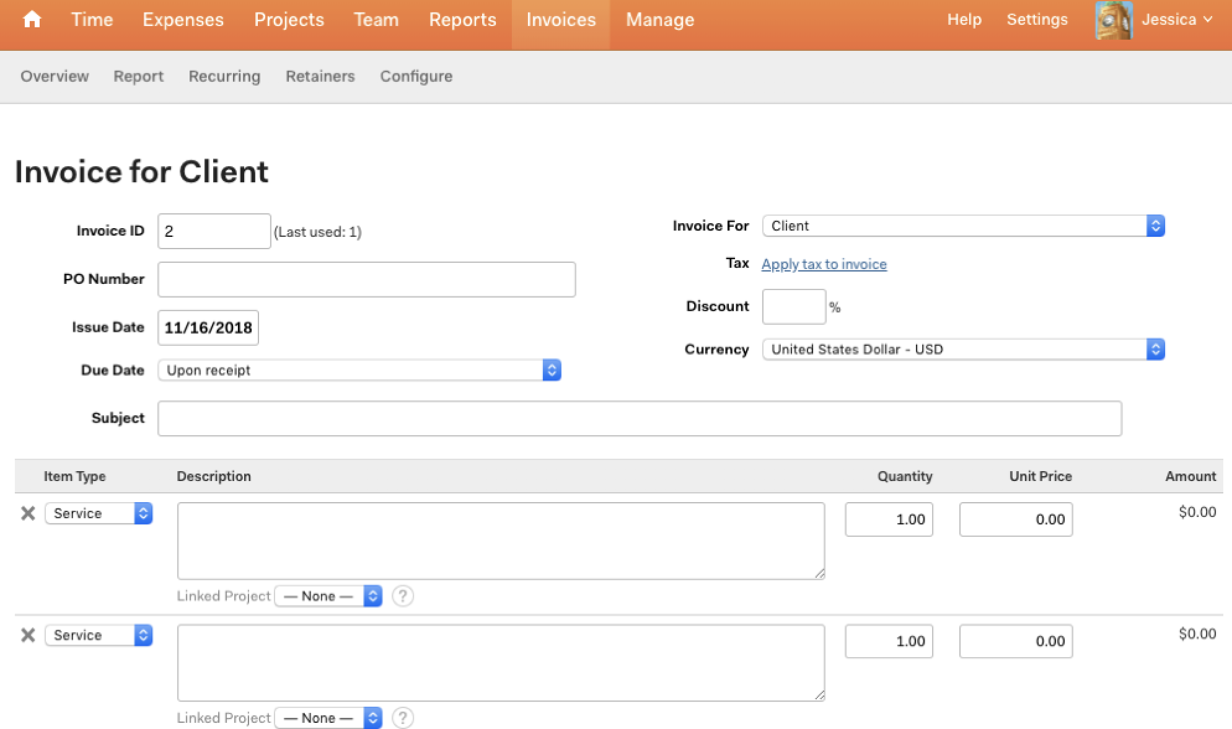The image size is (1232, 729).
Task: Open first row Item Type Service dropdown
Action: tap(99, 513)
